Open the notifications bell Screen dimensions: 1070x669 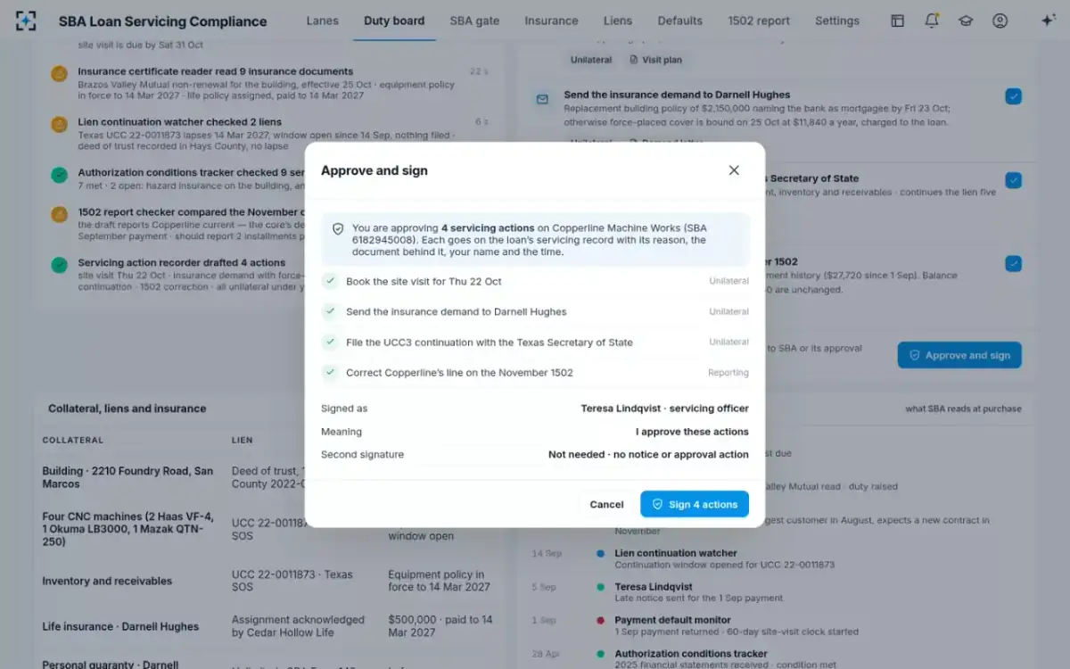click(x=932, y=21)
